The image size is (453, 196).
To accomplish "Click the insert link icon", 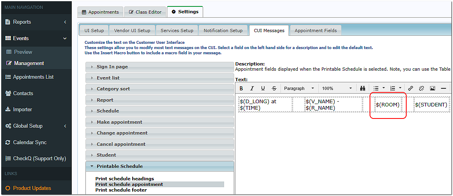I will coord(411,88).
